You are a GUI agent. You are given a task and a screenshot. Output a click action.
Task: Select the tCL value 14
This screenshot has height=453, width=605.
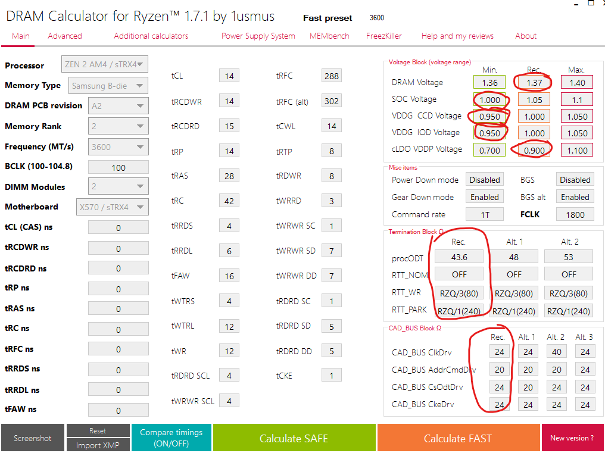click(229, 76)
